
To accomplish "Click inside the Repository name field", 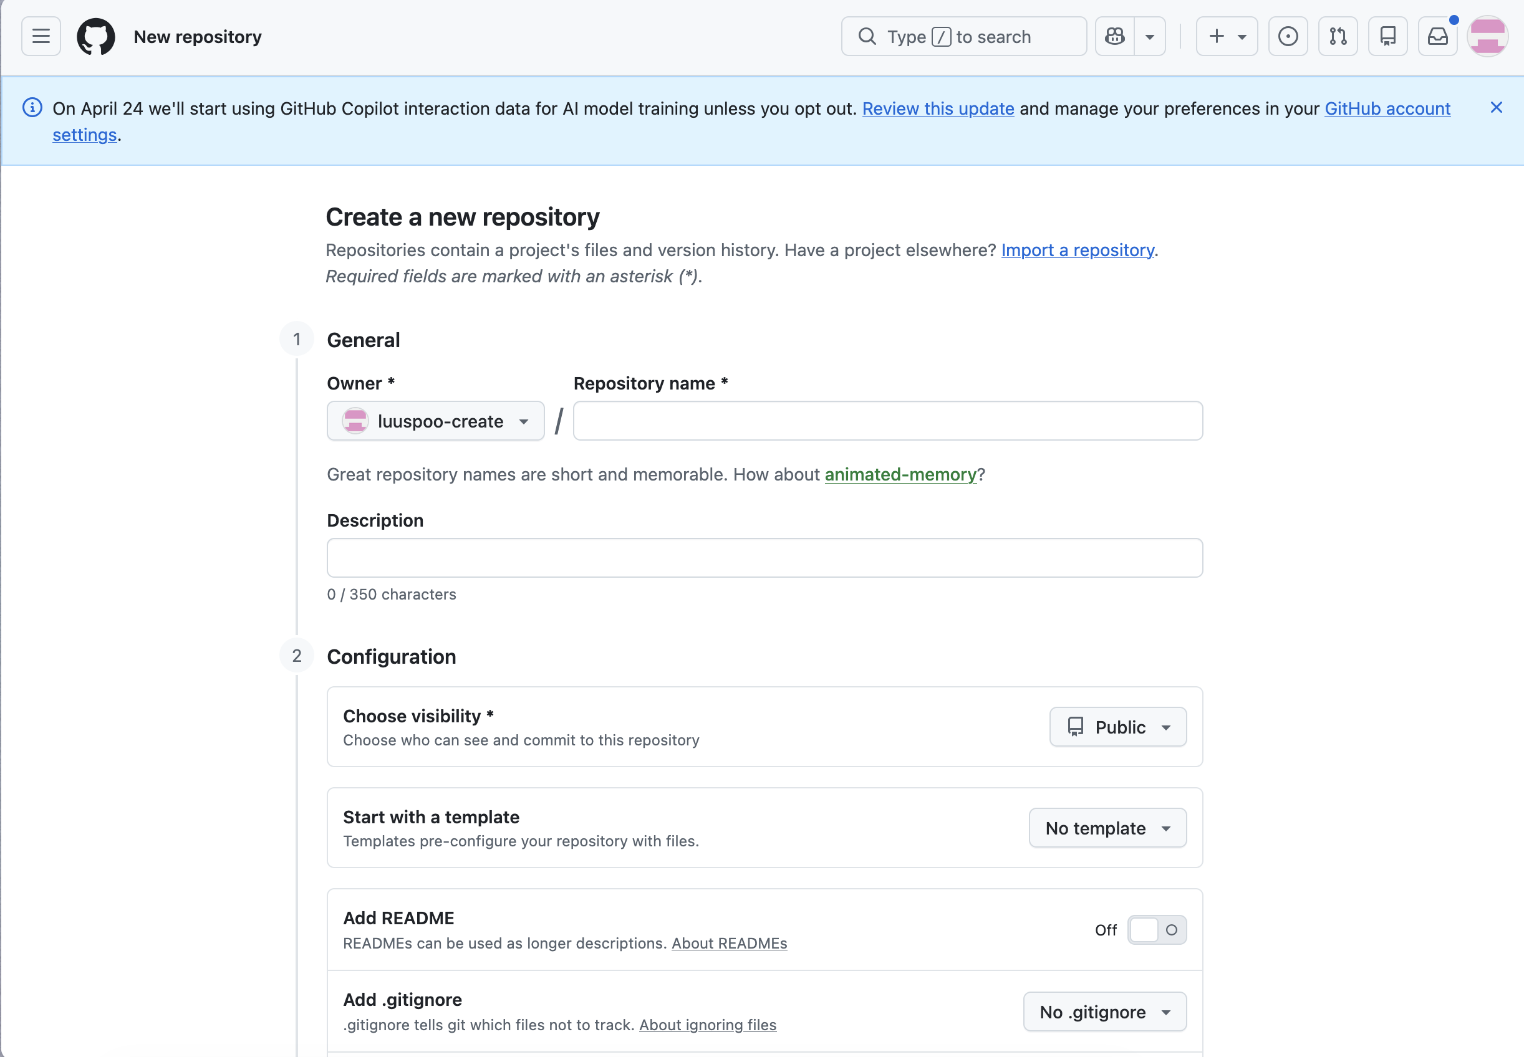I will coord(887,421).
